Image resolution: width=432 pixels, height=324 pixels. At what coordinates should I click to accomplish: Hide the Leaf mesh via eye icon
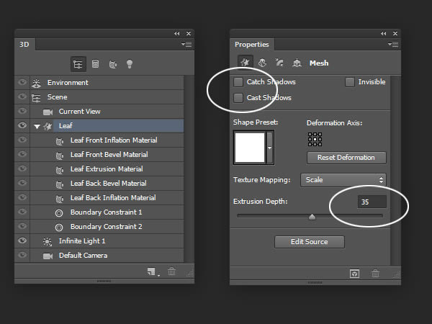point(22,125)
